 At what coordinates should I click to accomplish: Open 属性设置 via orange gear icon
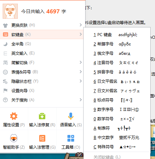14,116
